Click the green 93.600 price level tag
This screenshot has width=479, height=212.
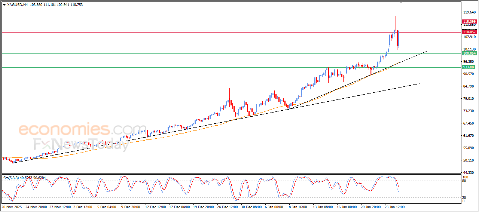(x=469, y=67)
